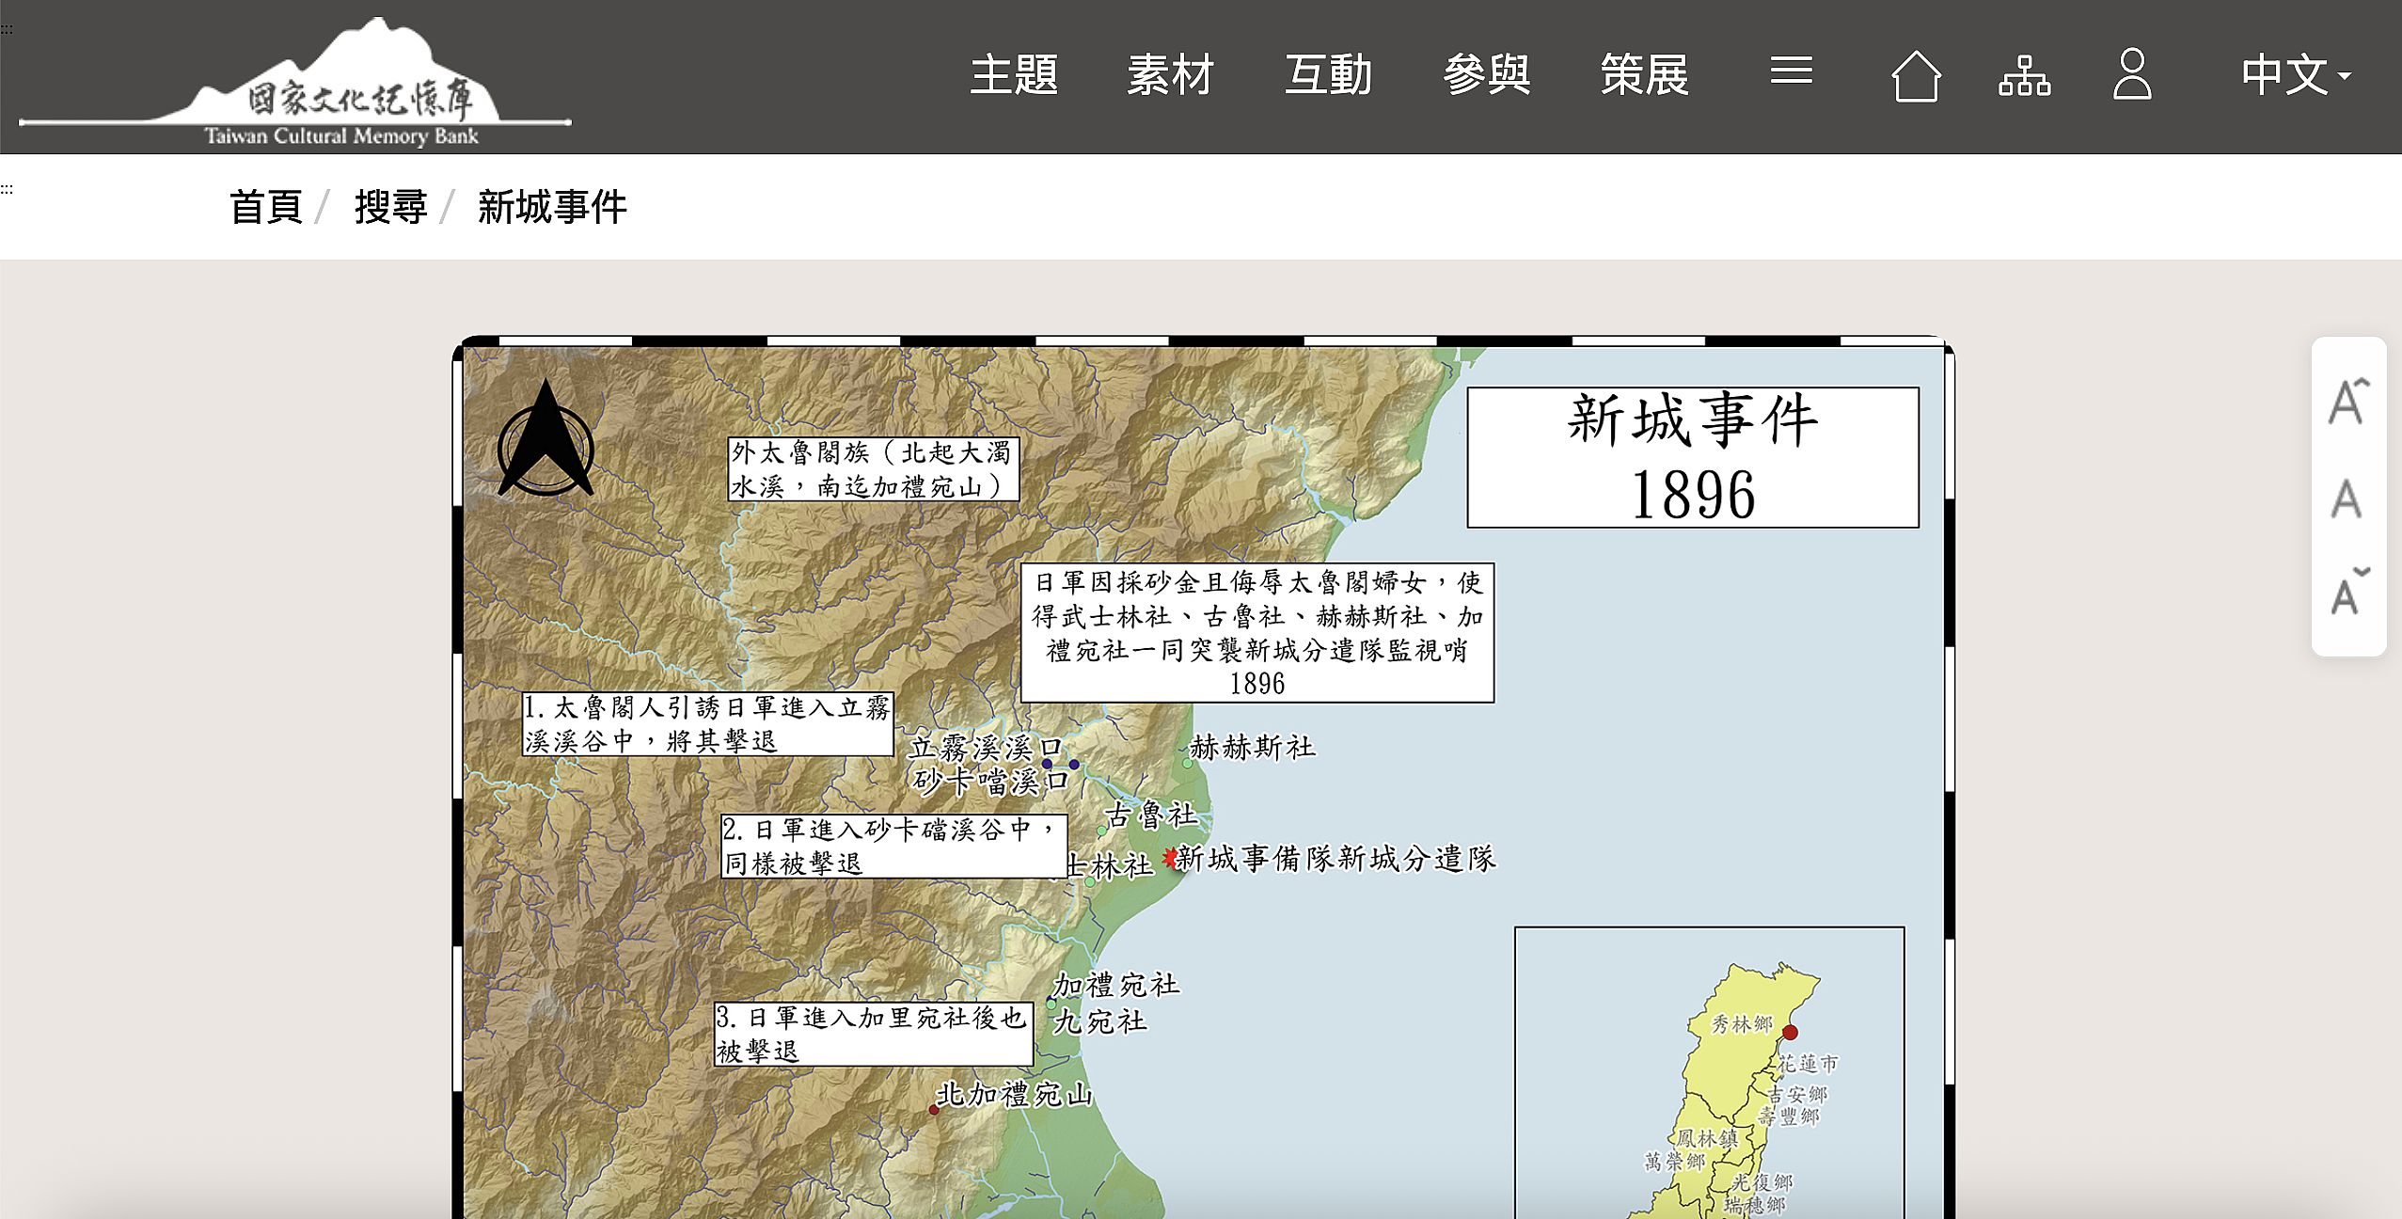Click 新城事件 breadcrumb item
This screenshot has height=1219, width=2402.
coord(552,207)
